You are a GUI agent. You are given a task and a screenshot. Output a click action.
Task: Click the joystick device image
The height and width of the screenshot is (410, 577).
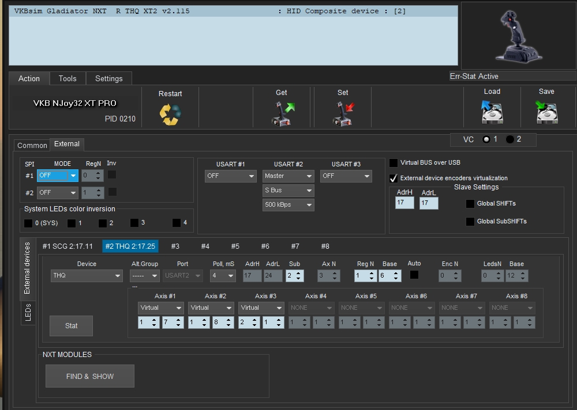518,35
